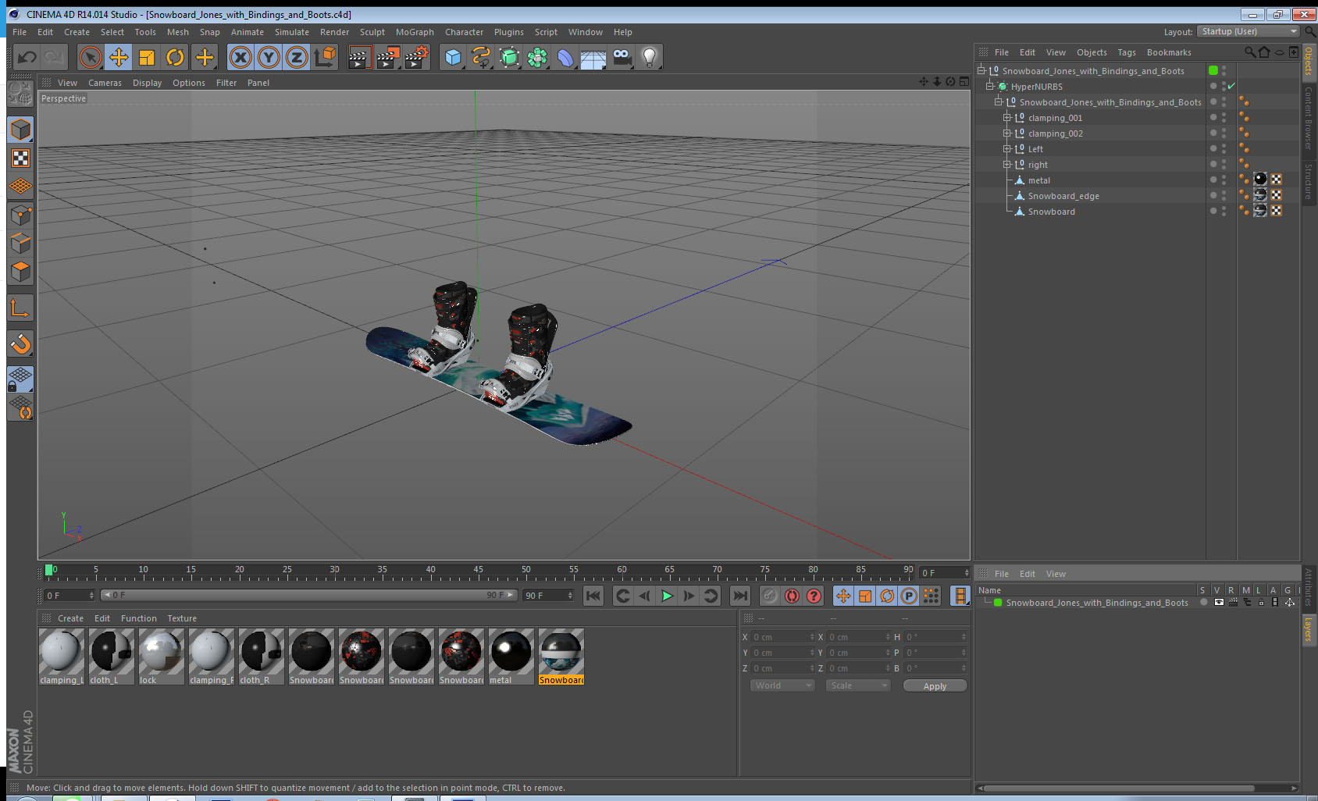1318x801 pixels.
Task: Open the floor environment icon
Action: 593,59
